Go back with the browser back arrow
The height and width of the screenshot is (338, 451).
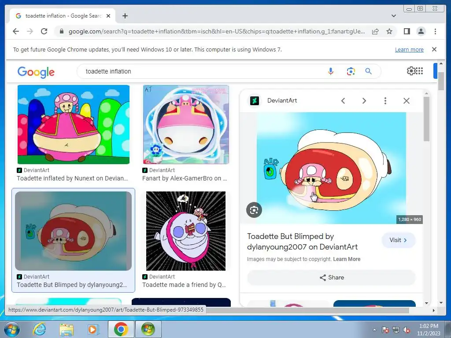pyautogui.click(x=16, y=31)
